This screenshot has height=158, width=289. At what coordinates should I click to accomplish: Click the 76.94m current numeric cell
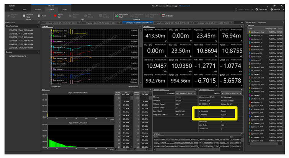coord(231,36)
